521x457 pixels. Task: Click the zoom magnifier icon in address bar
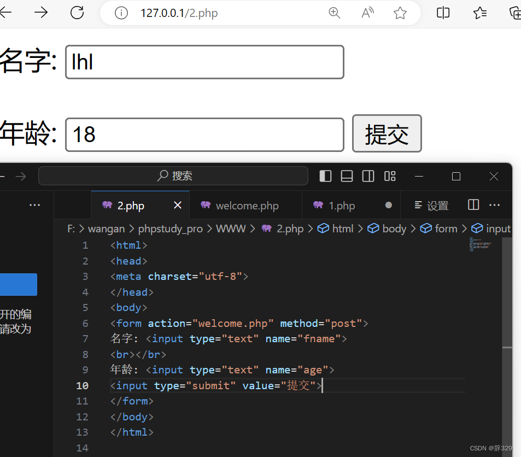click(334, 13)
